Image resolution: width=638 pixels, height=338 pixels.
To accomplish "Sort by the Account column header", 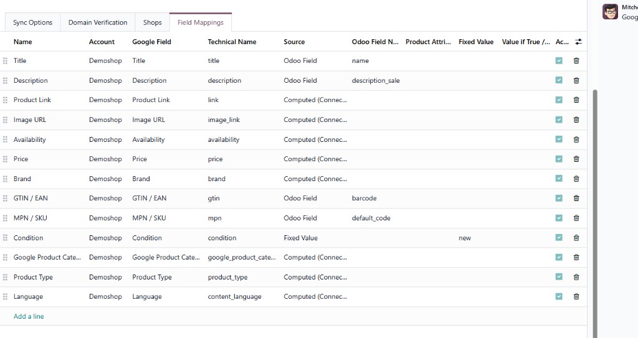I will [x=102, y=42].
